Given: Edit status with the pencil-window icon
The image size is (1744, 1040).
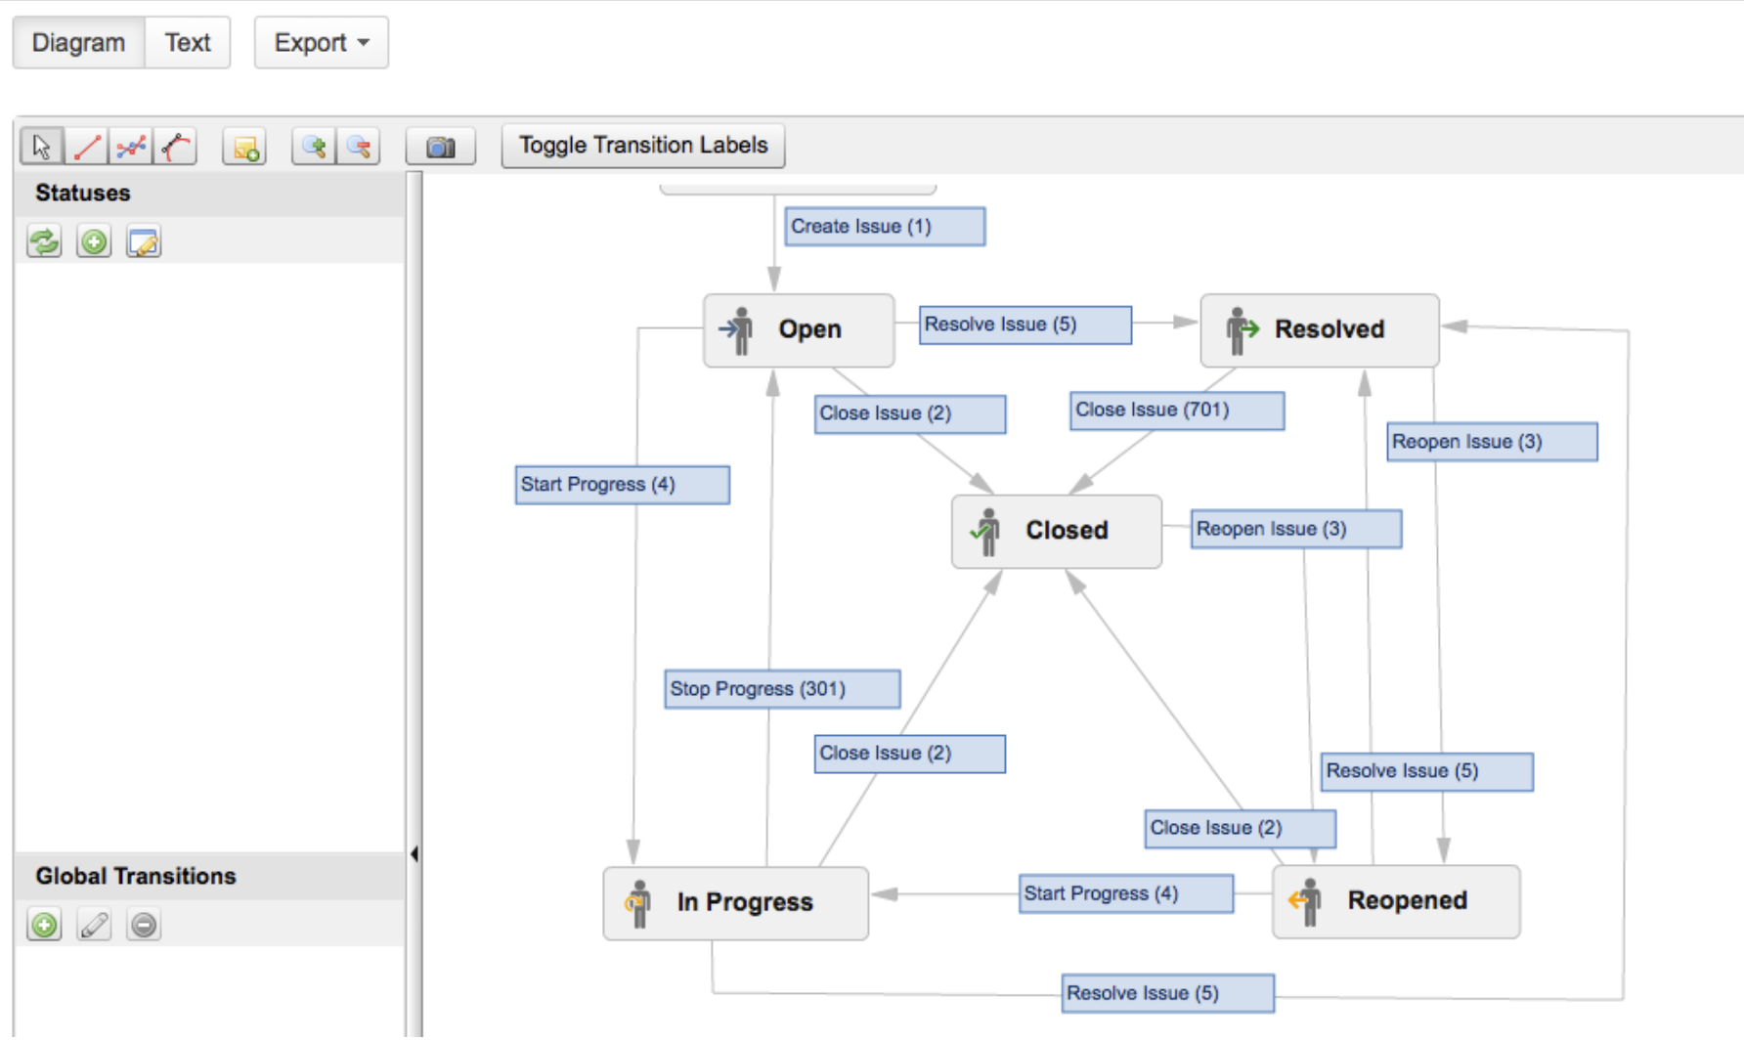Looking at the screenshot, I should (144, 241).
